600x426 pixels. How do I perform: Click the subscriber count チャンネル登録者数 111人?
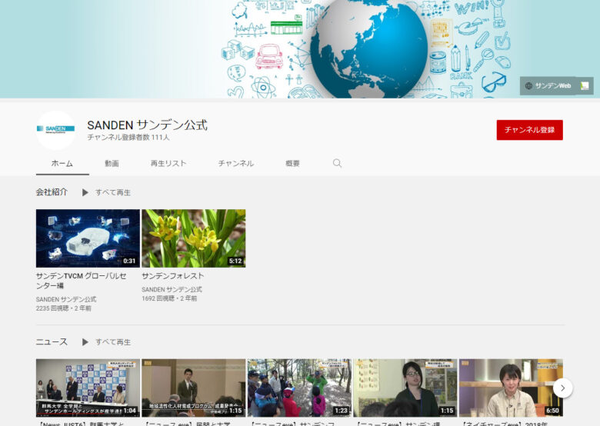(x=128, y=138)
